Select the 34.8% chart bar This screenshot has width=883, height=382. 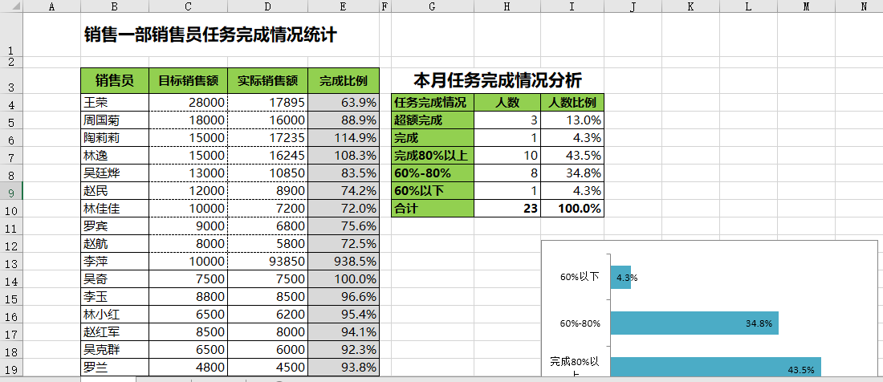(x=694, y=323)
